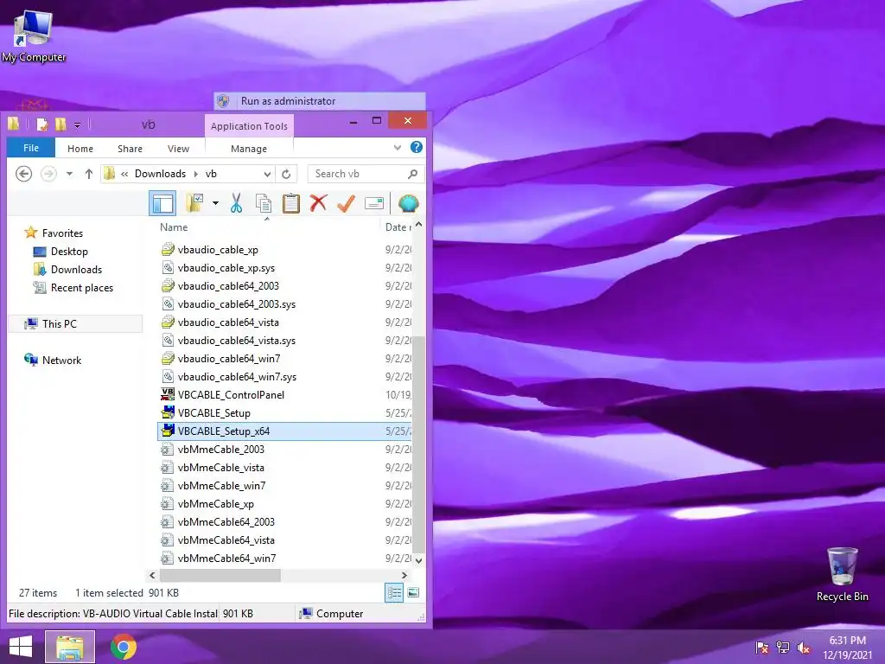Copy with the toolbar copy icon
This screenshot has width=885, height=664.
264,203
